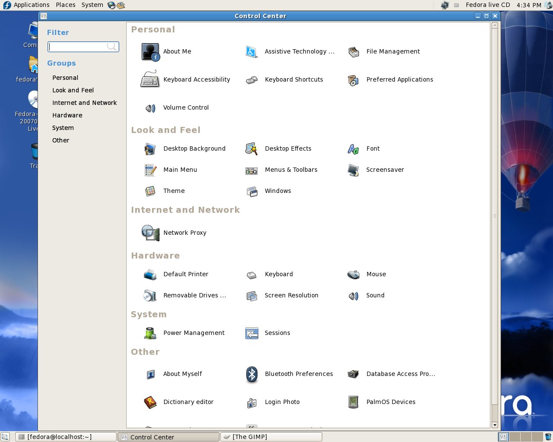Open the Screensaver icon
The image size is (553, 442).
point(353,170)
